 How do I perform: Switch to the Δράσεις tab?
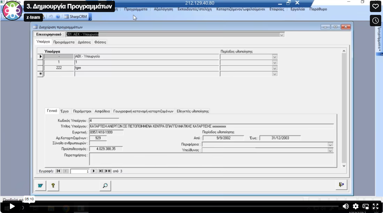(84, 42)
